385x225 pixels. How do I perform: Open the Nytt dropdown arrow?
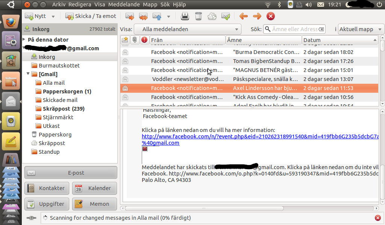pos(53,16)
